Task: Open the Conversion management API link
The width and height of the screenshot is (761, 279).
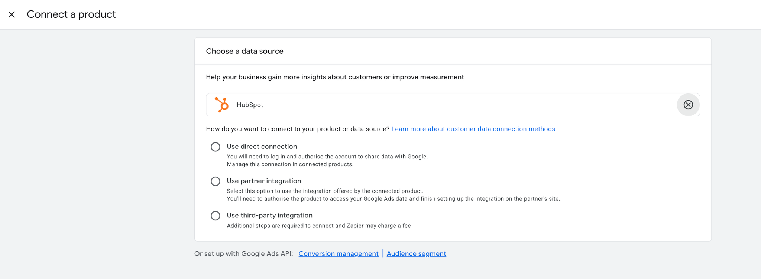Action: point(339,253)
